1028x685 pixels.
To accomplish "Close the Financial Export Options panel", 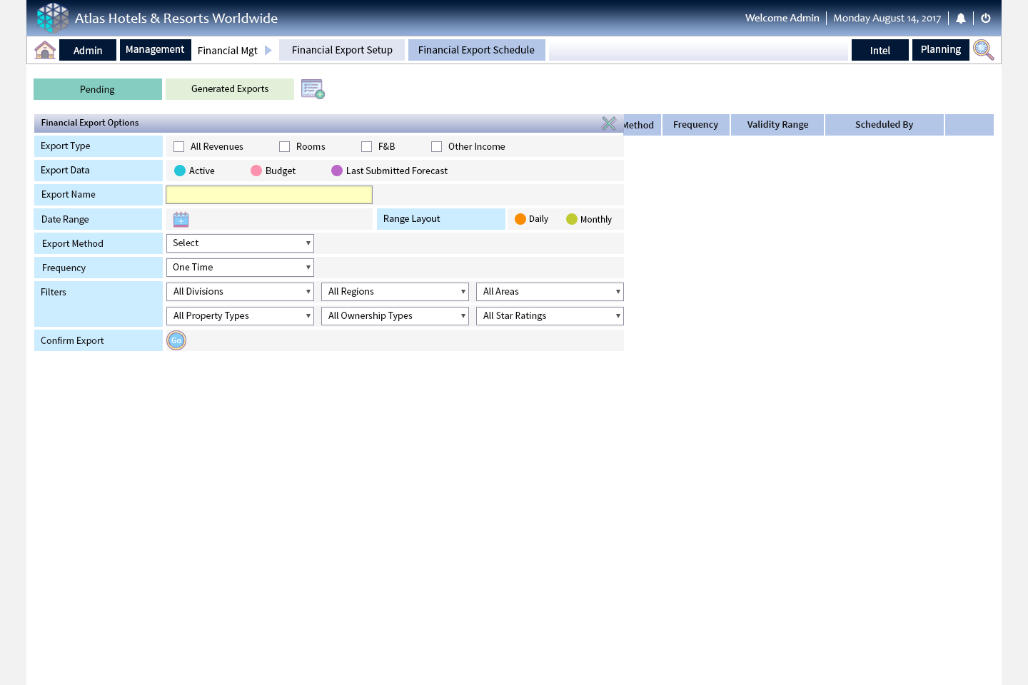I will tap(609, 123).
